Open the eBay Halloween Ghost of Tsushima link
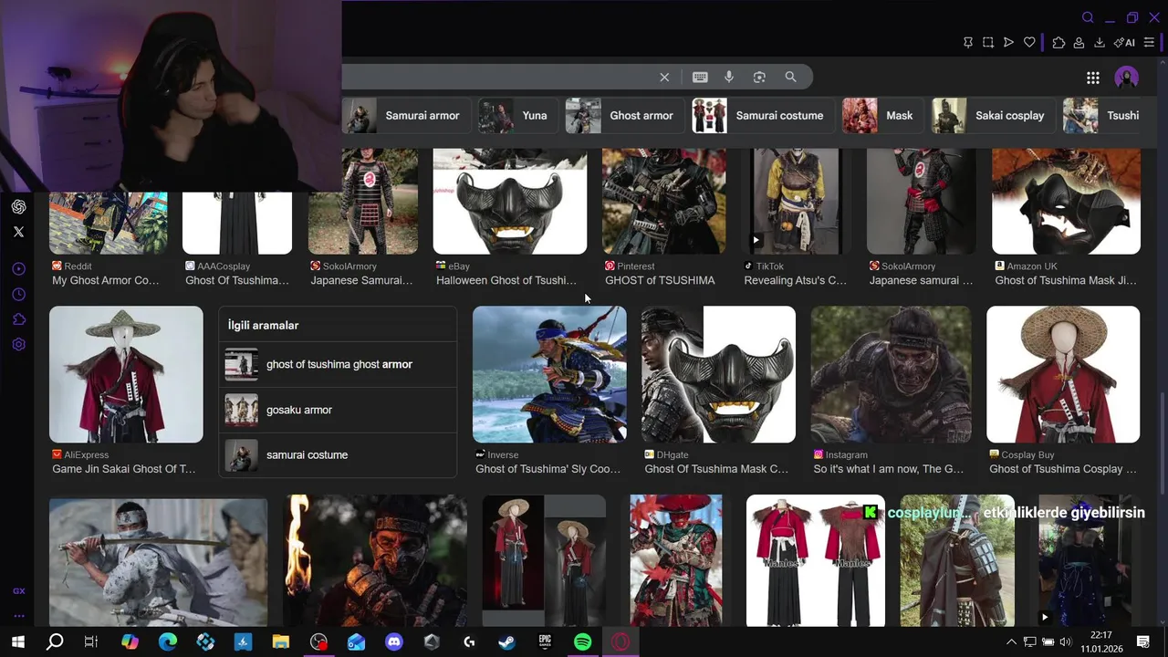The height and width of the screenshot is (657, 1168). [x=506, y=280]
